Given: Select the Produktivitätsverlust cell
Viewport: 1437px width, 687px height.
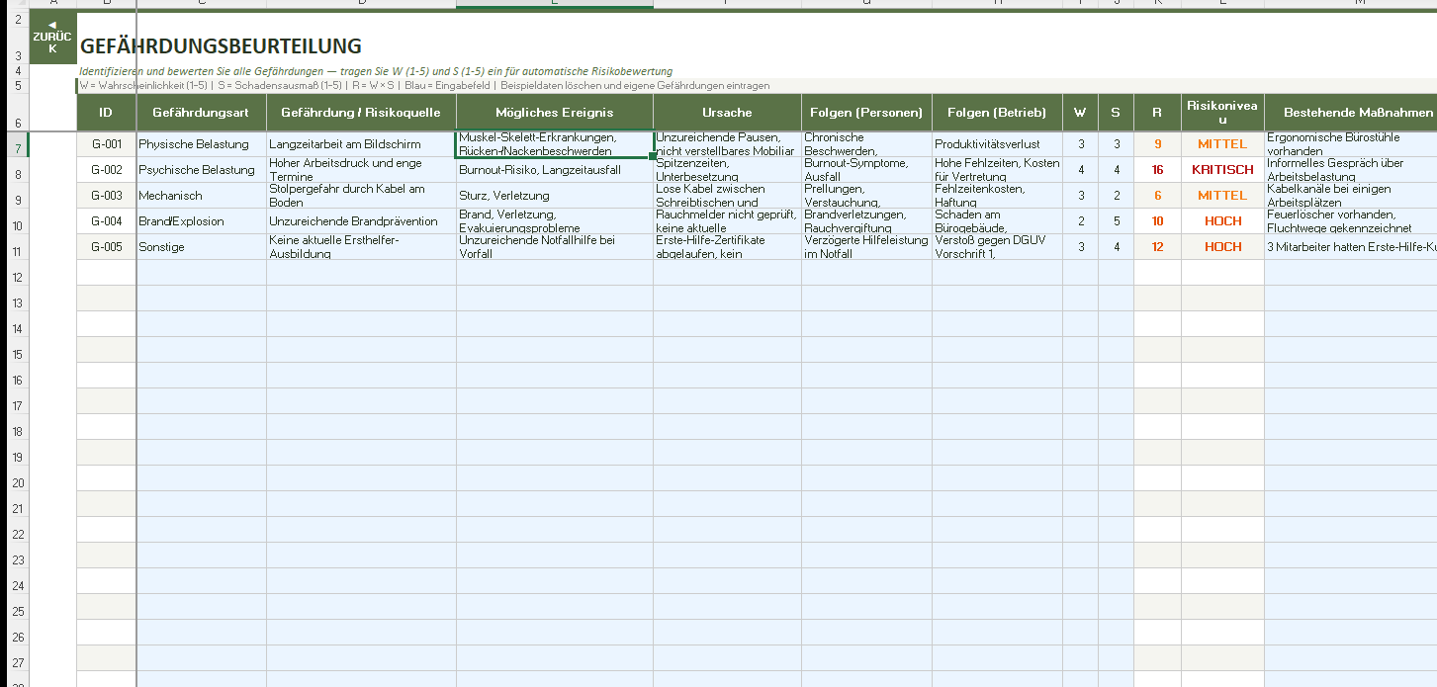Looking at the screenshot, I should [x=997, y=144].
